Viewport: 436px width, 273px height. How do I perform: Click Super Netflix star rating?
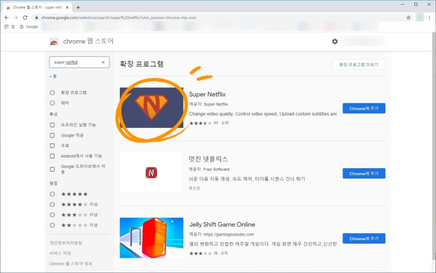200,123
